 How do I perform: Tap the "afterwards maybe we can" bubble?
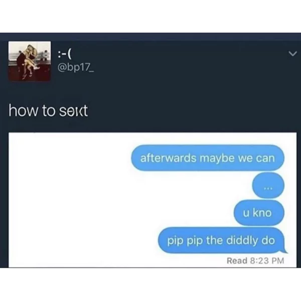tap(208, 158)
